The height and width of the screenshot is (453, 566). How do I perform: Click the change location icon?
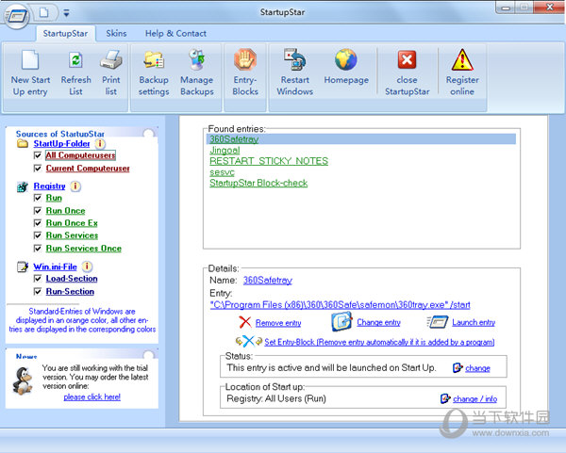445,398
